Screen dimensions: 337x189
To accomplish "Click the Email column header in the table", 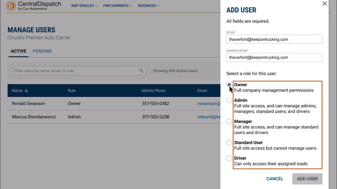I will click(x=202, y=91).
